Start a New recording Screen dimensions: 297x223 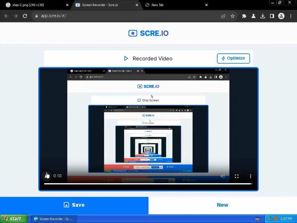[222, 205]
